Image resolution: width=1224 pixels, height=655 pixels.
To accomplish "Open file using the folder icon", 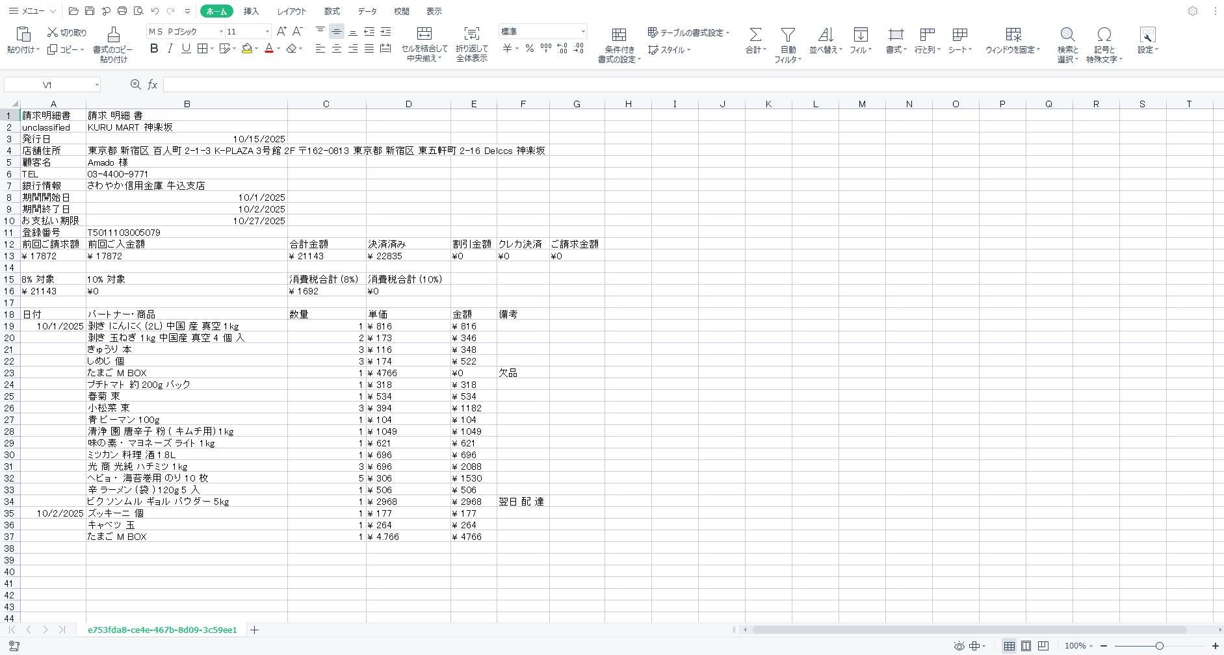I will [x=73, y=11].
